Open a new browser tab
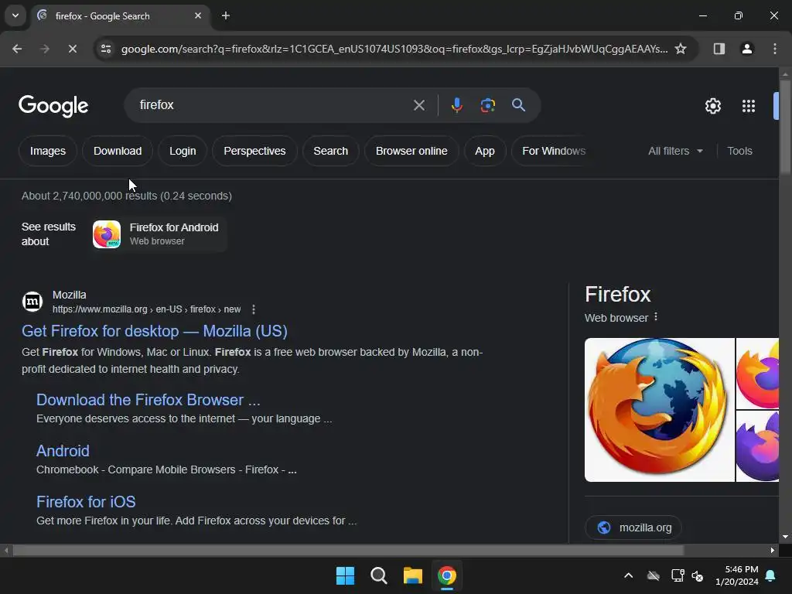The width and height of the screenshot is (792, 594). [226, 15]
